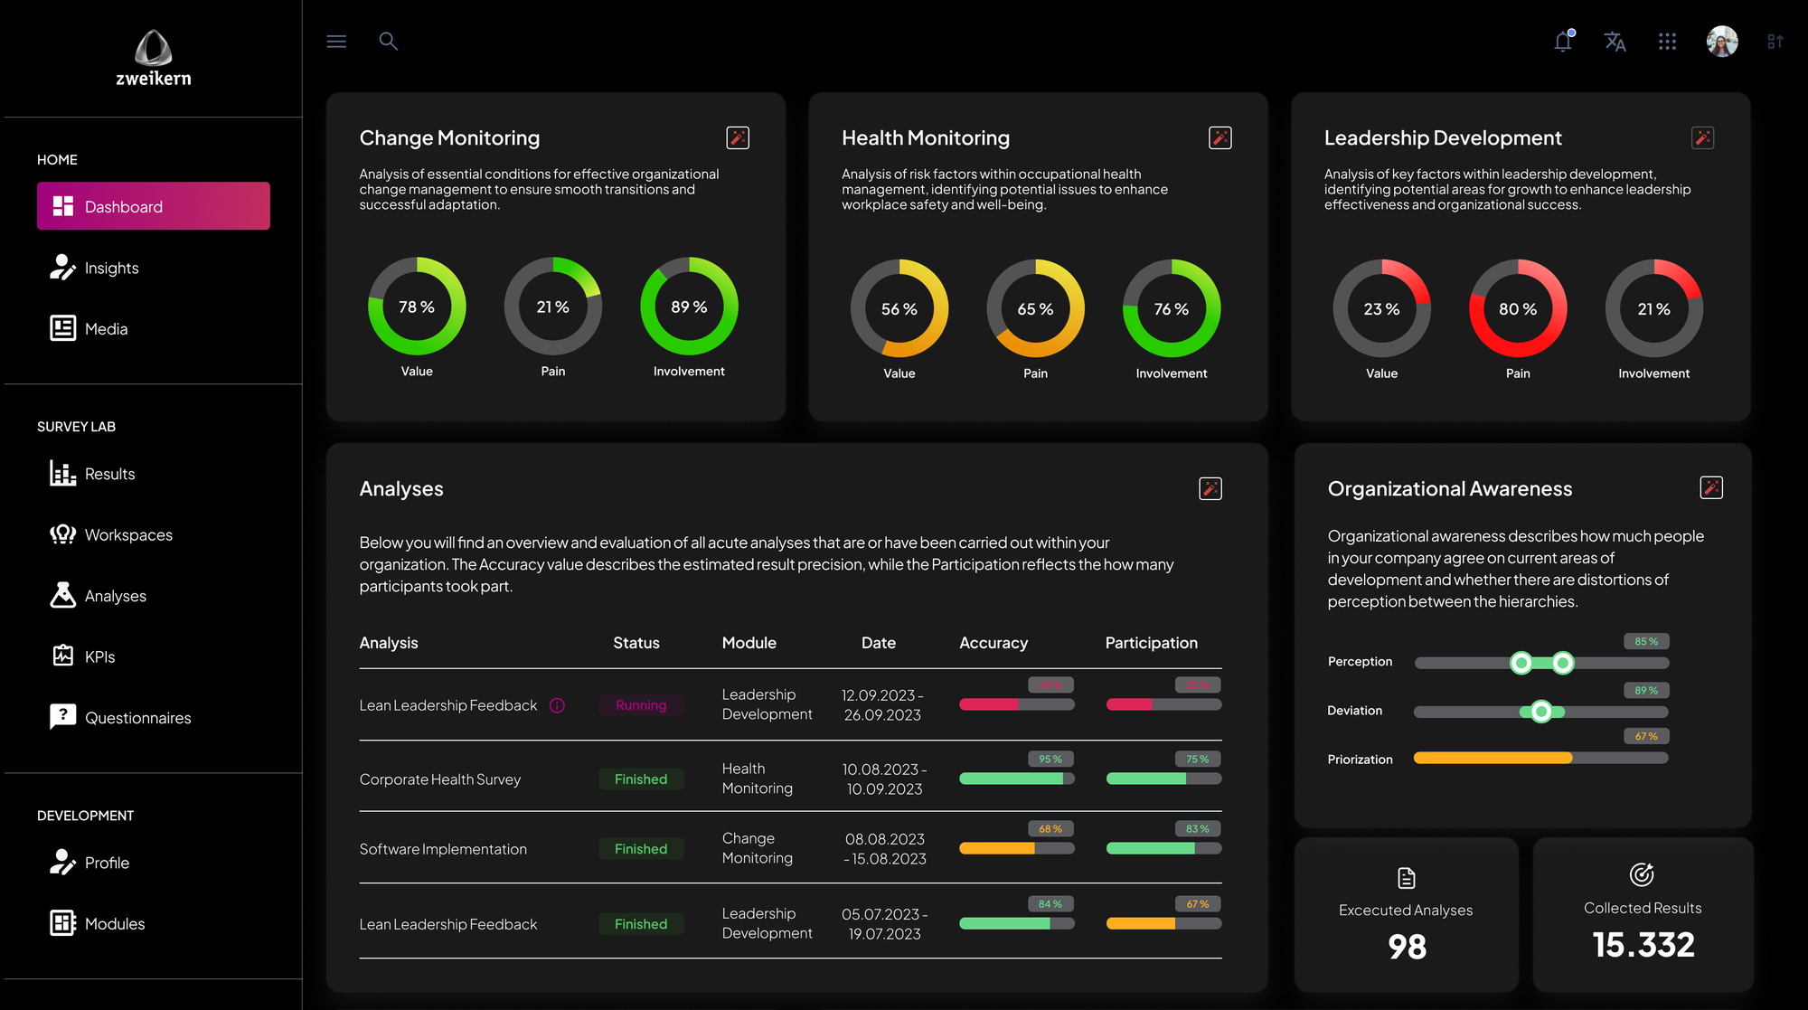Click the Executed Analyses document icon

pyautogui.click(x=1406, y=878)
